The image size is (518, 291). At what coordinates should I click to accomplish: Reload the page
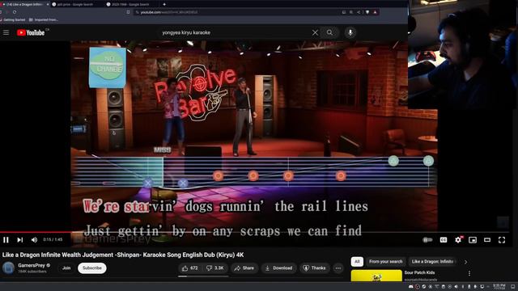[x=15, y=12]
